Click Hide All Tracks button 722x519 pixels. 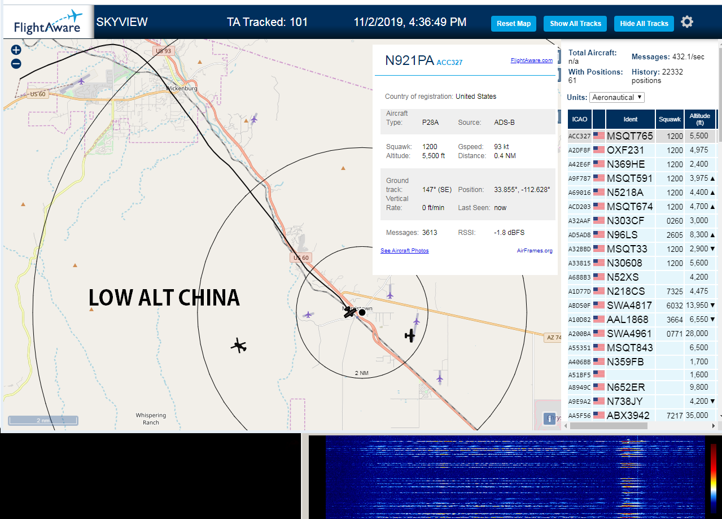point(644,24)
